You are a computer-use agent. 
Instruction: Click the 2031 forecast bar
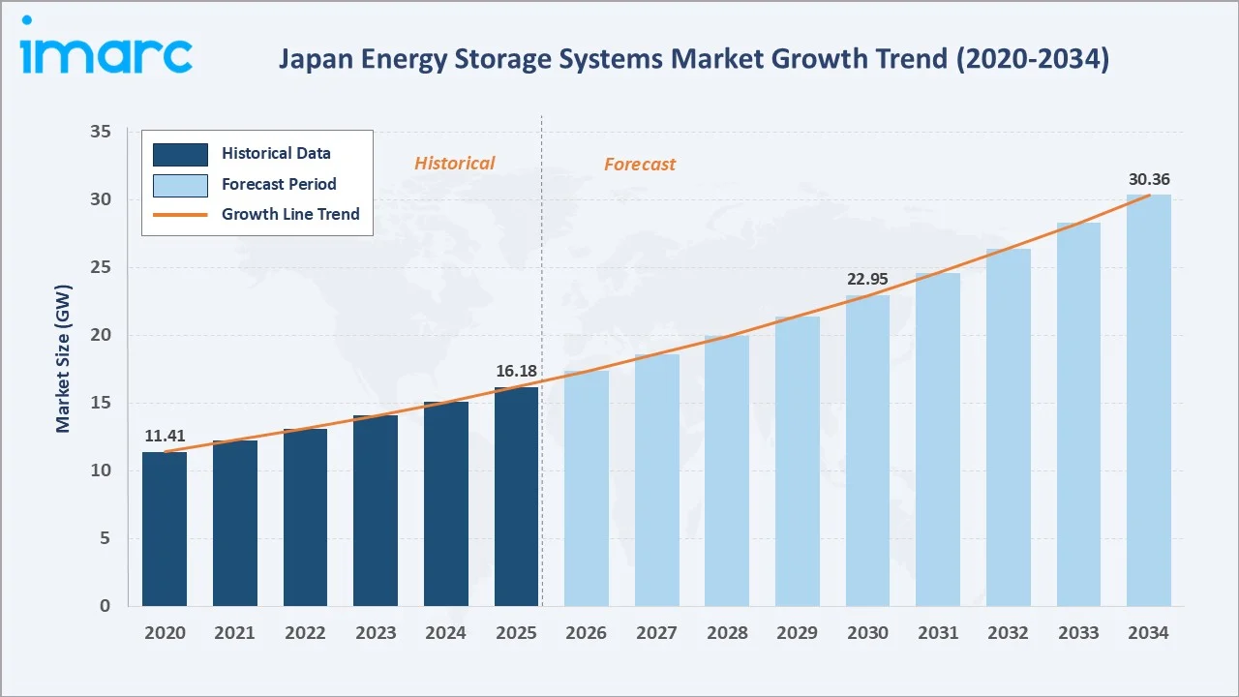[938, 439]
